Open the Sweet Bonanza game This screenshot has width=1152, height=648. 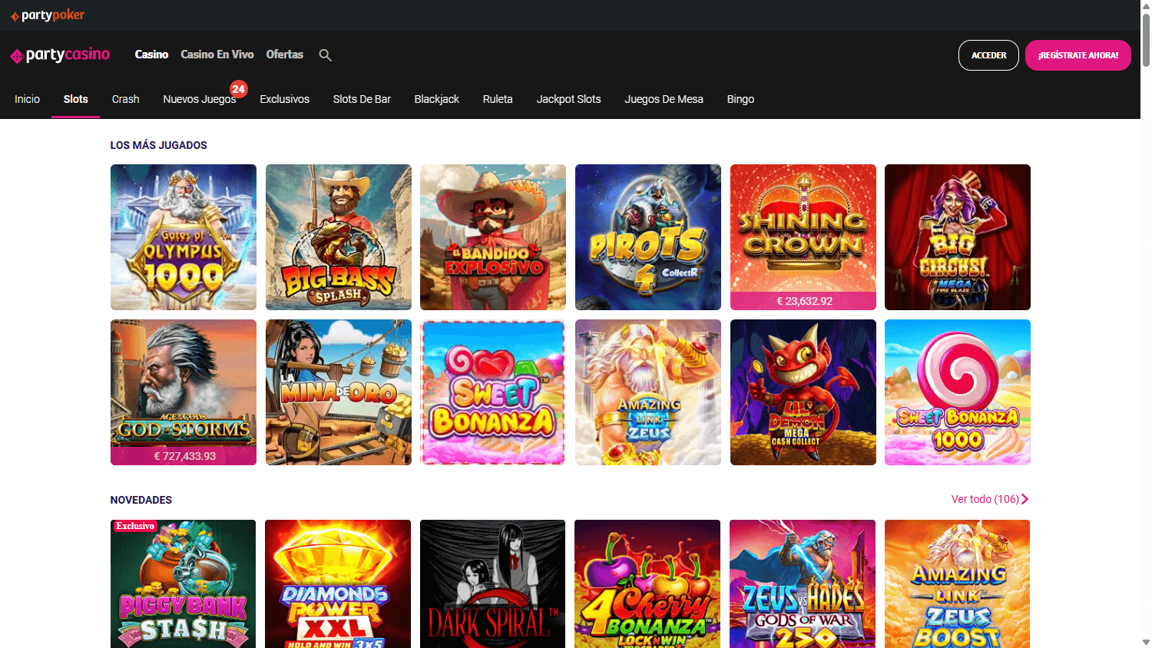tap(492, 392)
